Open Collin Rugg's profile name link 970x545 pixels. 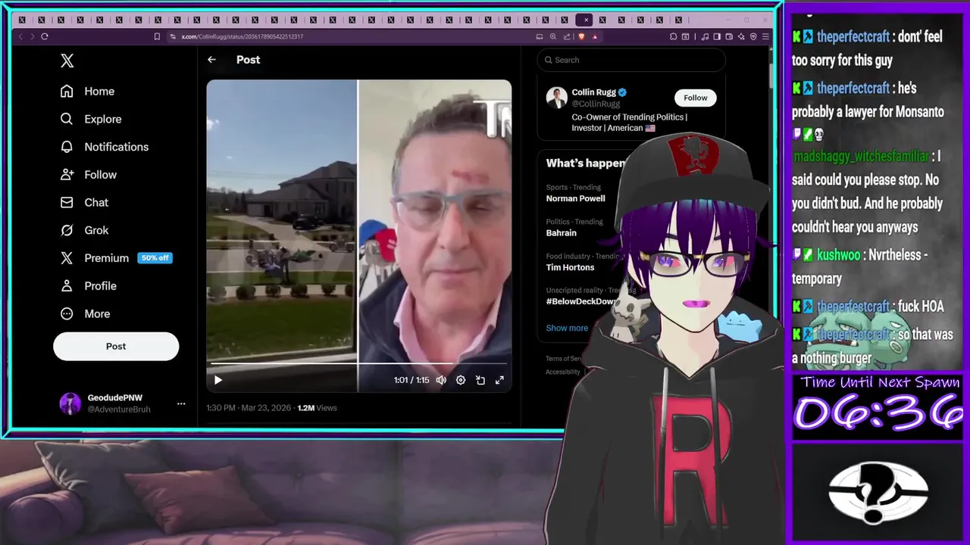click(593, 92)
